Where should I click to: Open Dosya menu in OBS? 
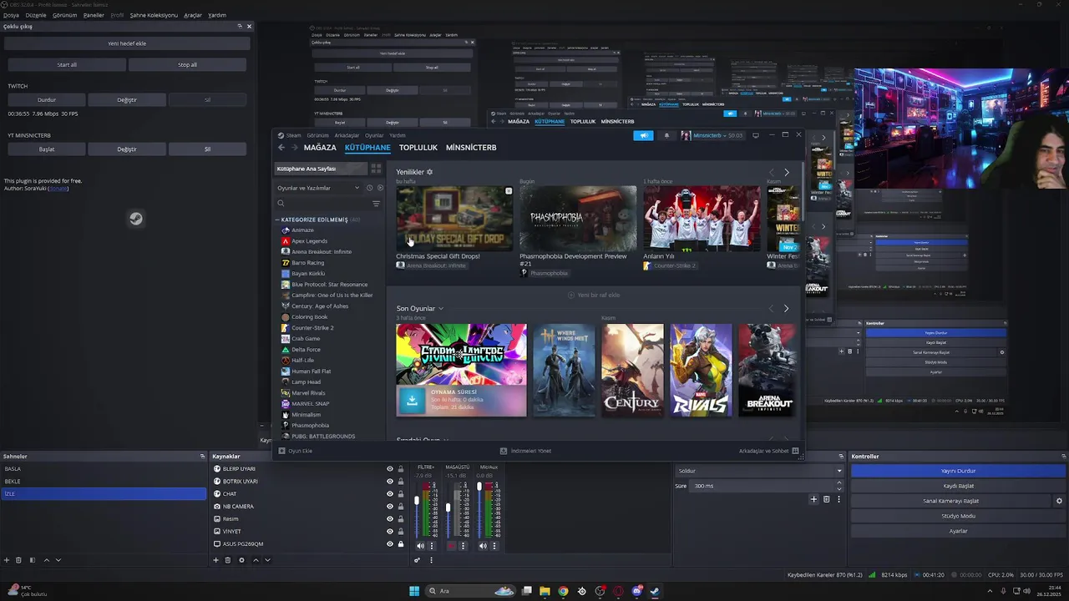tap(11, 15)
